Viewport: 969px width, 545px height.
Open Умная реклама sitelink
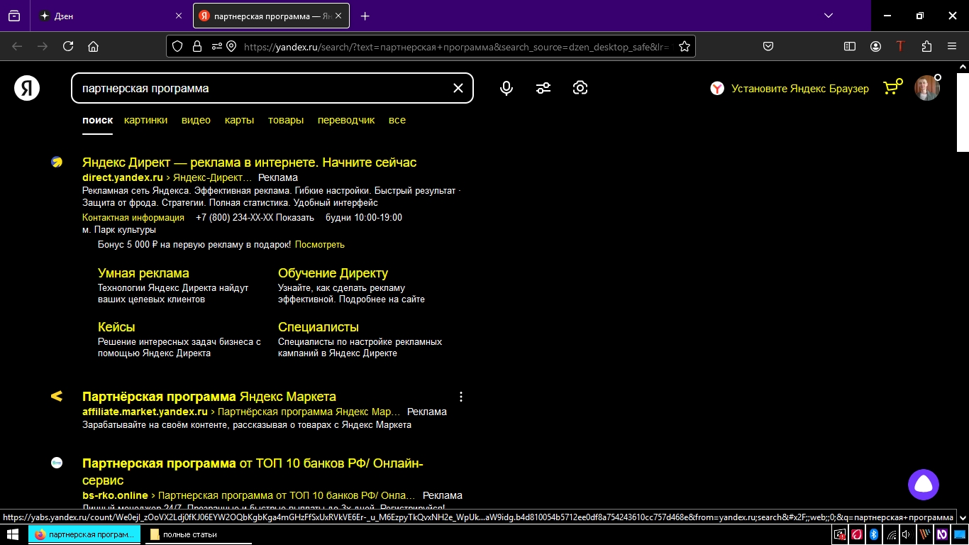(x=143, y=273)
